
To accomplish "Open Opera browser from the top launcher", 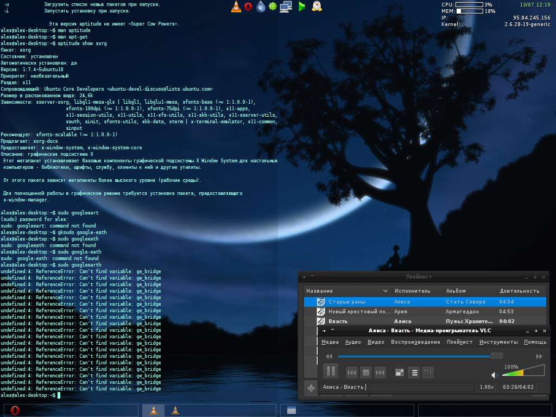I will point(248,7).
